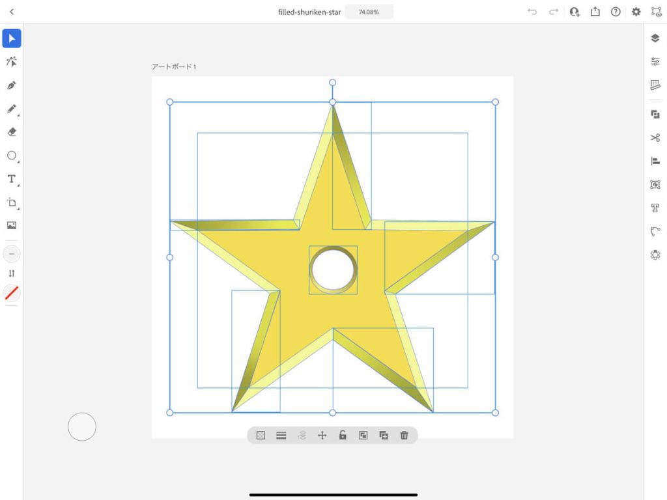Viewport: 667px width, 500px height.
Task: Open the Align and distribute panel
Action: [x=655, y=161]
